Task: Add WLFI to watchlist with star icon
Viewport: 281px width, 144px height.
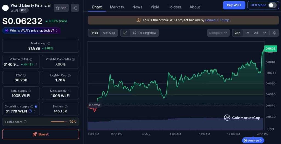Action: pyautogui.click(x=61, y=8)
